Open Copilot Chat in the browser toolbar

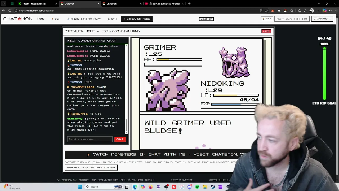coord(328,11)
